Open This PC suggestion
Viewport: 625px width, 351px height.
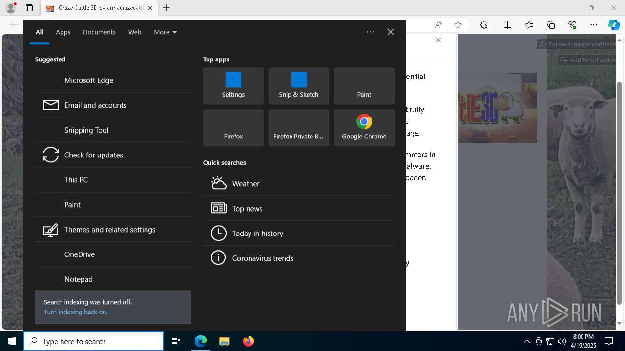(x=113, y=179)
